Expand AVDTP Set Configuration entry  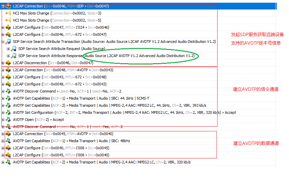(x=3, y=112)
